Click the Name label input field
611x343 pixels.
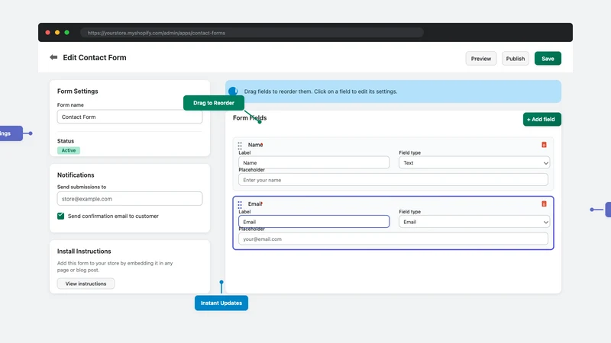[314, 162]
